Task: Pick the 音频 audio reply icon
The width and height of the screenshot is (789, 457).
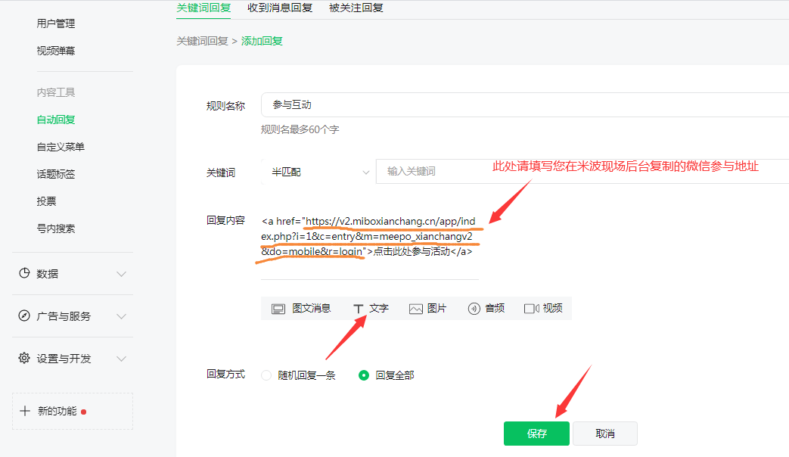Action: [474, 309]
